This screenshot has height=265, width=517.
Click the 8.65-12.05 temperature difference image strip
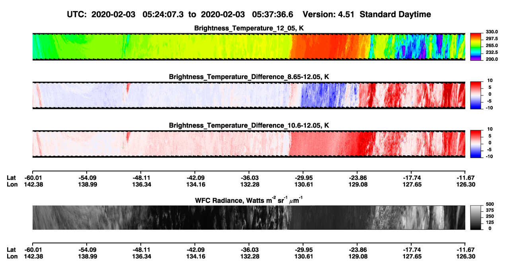tap(249, 95)
